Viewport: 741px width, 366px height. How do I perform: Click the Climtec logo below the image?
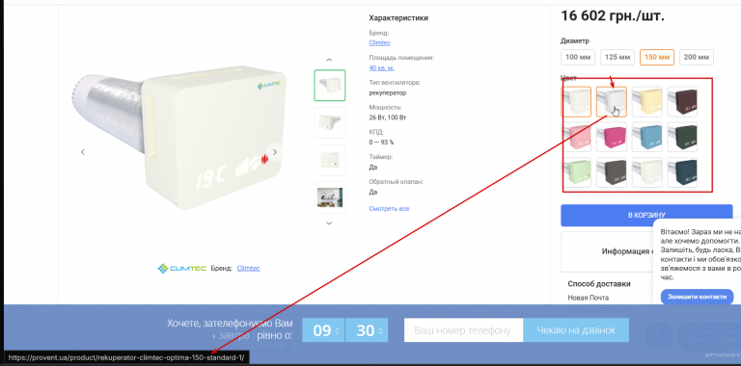point(182,269)
